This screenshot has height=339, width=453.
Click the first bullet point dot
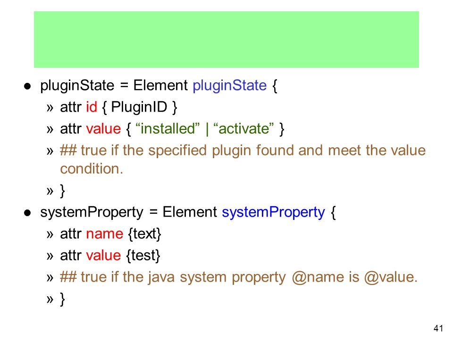tap(27, 86)
